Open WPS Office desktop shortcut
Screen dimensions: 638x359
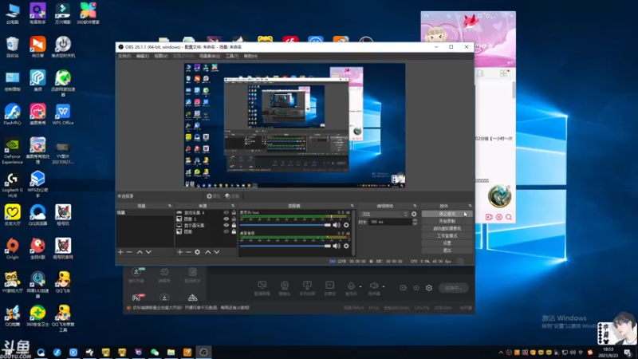tap(63, 114)
